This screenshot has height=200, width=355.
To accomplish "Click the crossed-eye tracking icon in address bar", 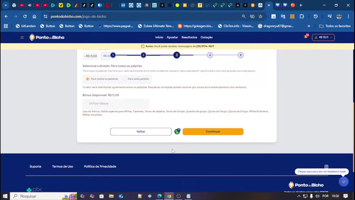I will coord(252,16).
